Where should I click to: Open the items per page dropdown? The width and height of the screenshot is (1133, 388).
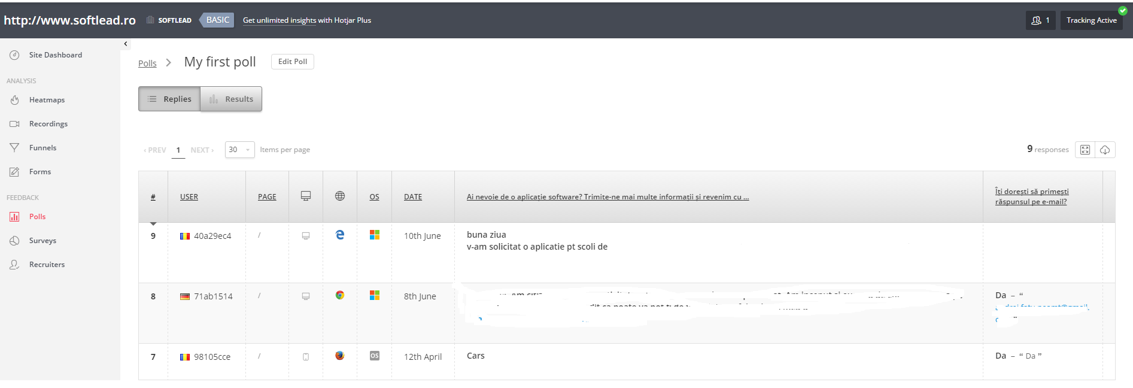[239, 150]
